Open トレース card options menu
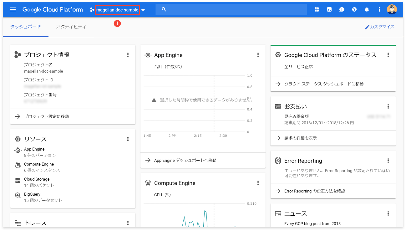 pyautogui.click(x=128, y=223)
